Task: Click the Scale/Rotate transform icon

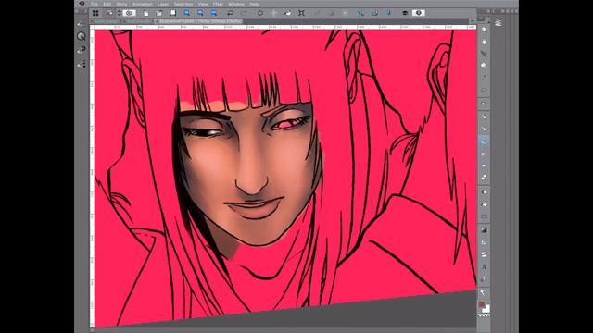Action: [x=301, y=13]
